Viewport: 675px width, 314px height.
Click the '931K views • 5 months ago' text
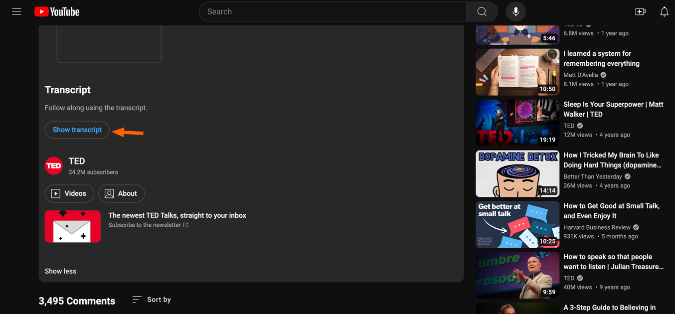(x=601, y=236)
